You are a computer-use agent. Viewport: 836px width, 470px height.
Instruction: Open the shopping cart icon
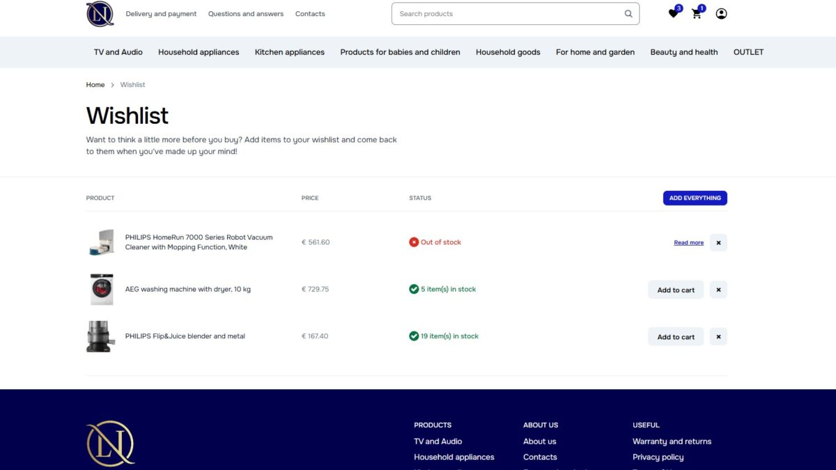point(697,13)
